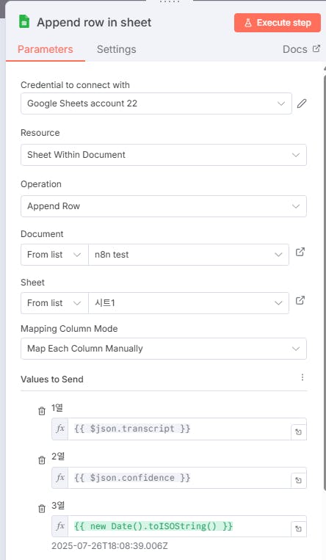Open the expression editor for $json.transcript

click(299, 432)
